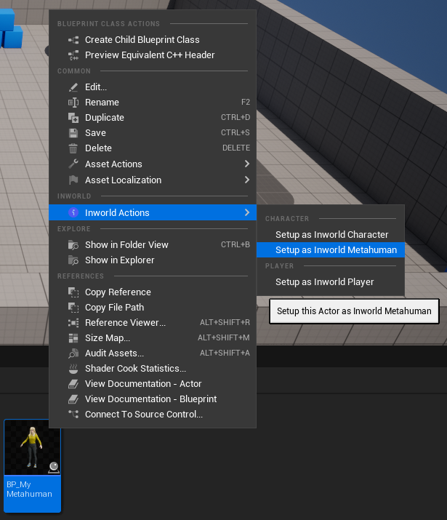Click the purple Inworld Actions icon

point(73,212)
